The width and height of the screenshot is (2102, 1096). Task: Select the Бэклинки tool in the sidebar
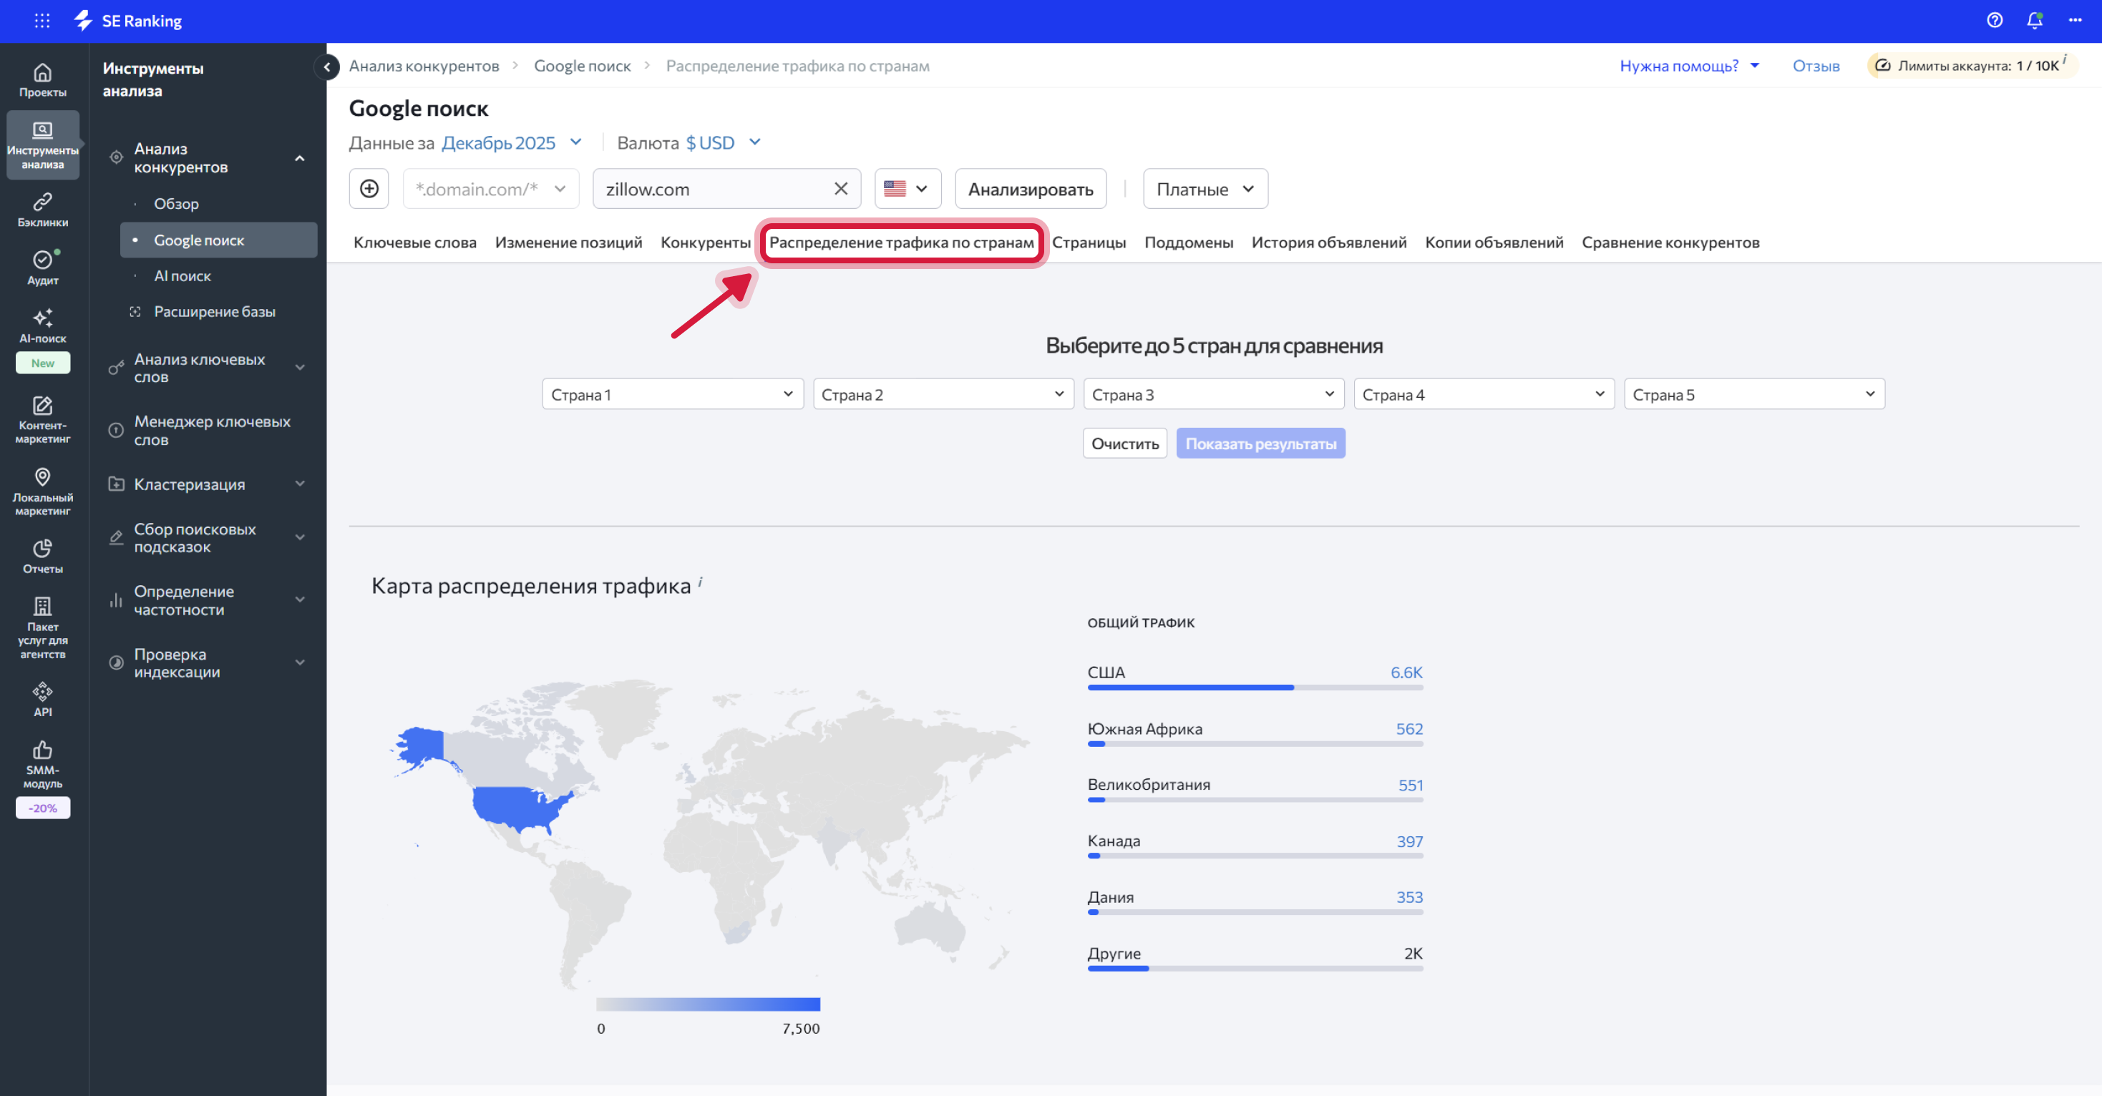click(42, 206)
